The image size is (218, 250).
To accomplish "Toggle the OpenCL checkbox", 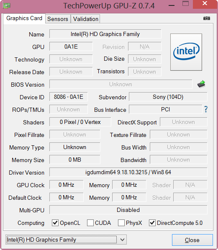I will (x=55, y=223).
